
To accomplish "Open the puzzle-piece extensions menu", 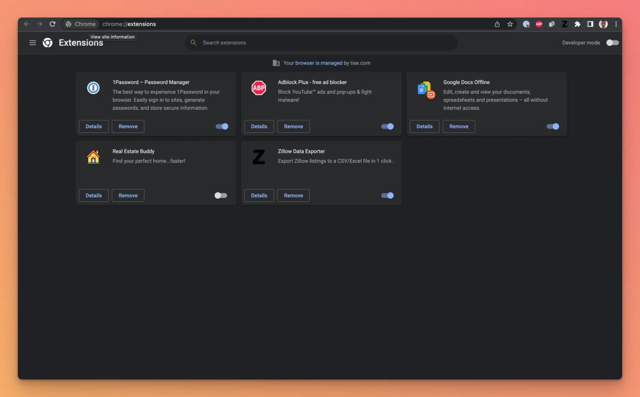I will click(577, 24).
